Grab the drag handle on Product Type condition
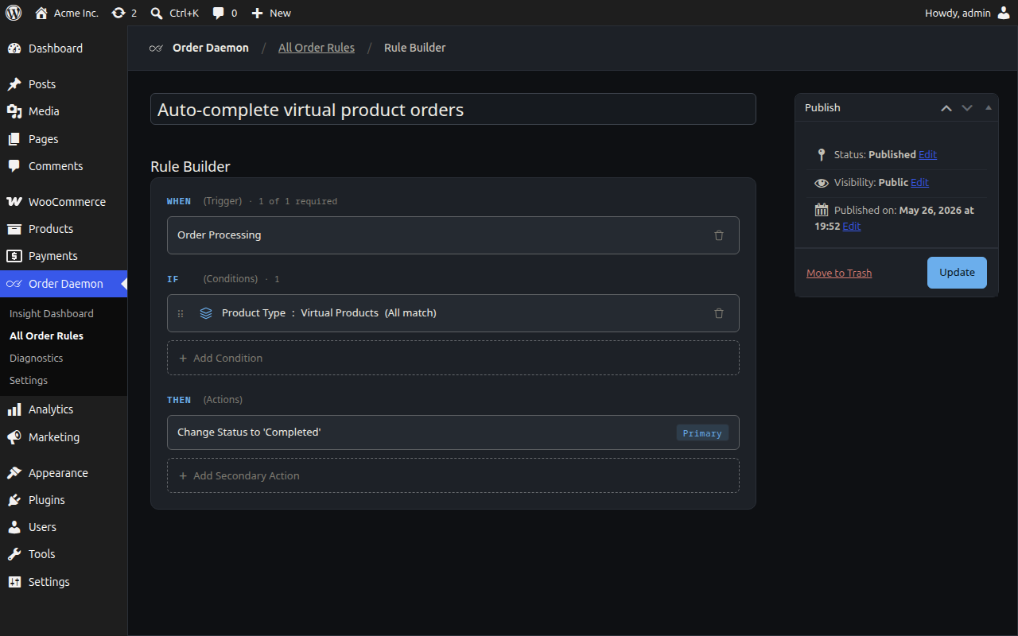 (181, 313)
